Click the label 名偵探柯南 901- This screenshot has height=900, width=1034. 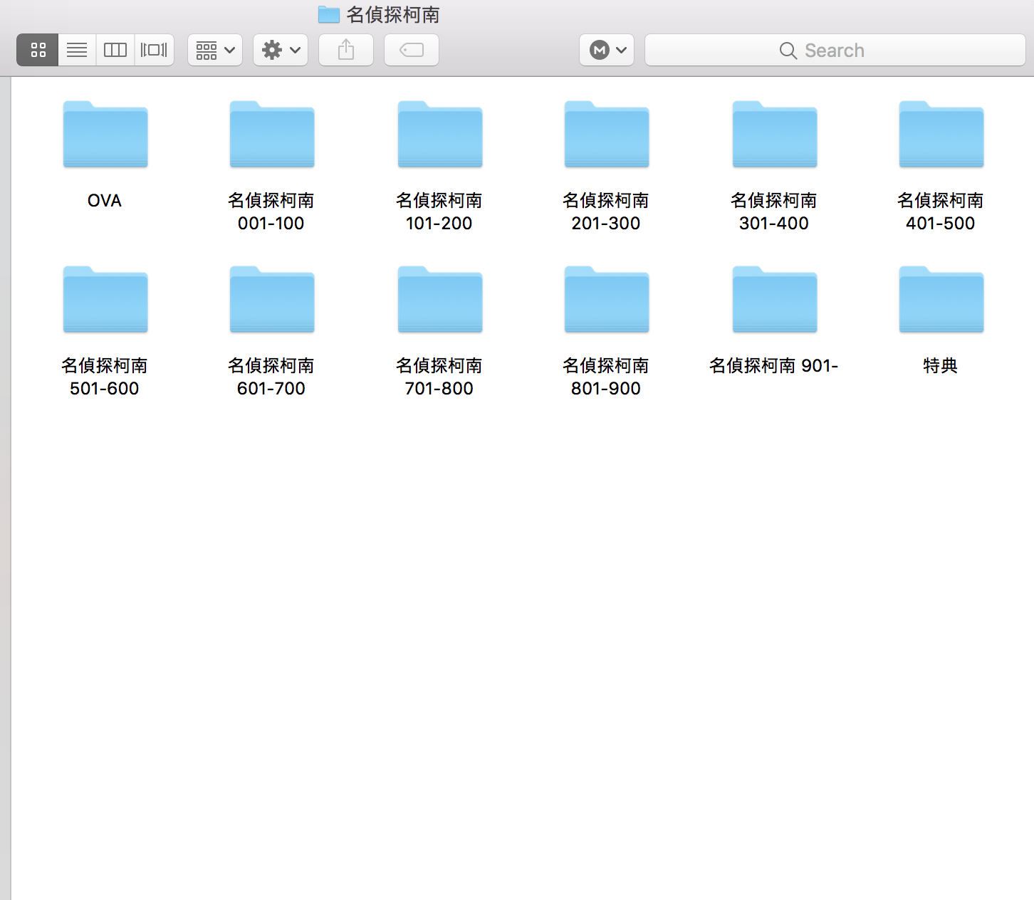click(x=774, y=366)
